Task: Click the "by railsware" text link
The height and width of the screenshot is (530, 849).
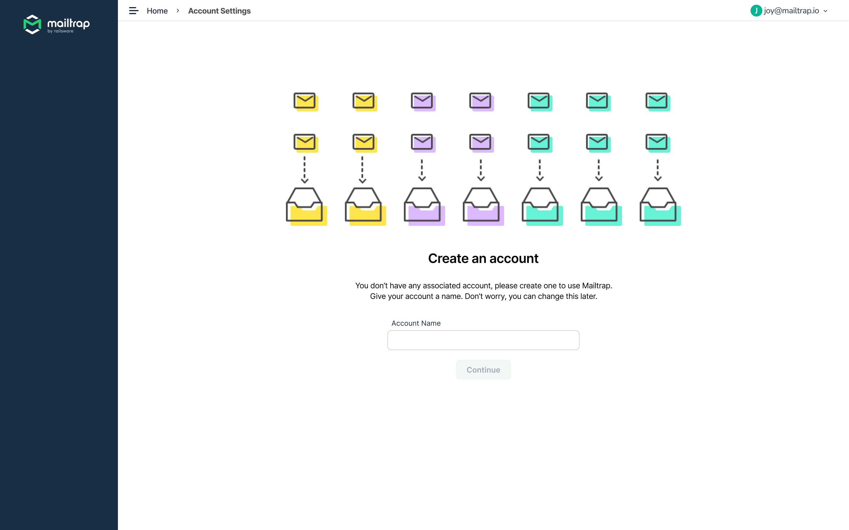Action: tap(61, 31)
